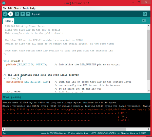The image size is (152, 137).
Task: Open the File menu
Action: [5, 8]
